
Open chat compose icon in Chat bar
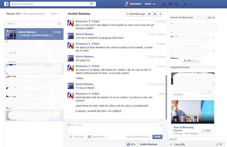pyautogui.click(x=217, y=144)
